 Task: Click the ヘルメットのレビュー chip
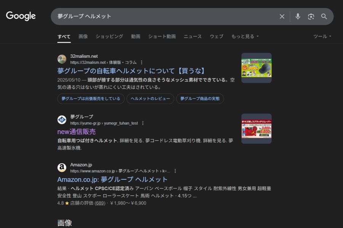click(150, 99)
